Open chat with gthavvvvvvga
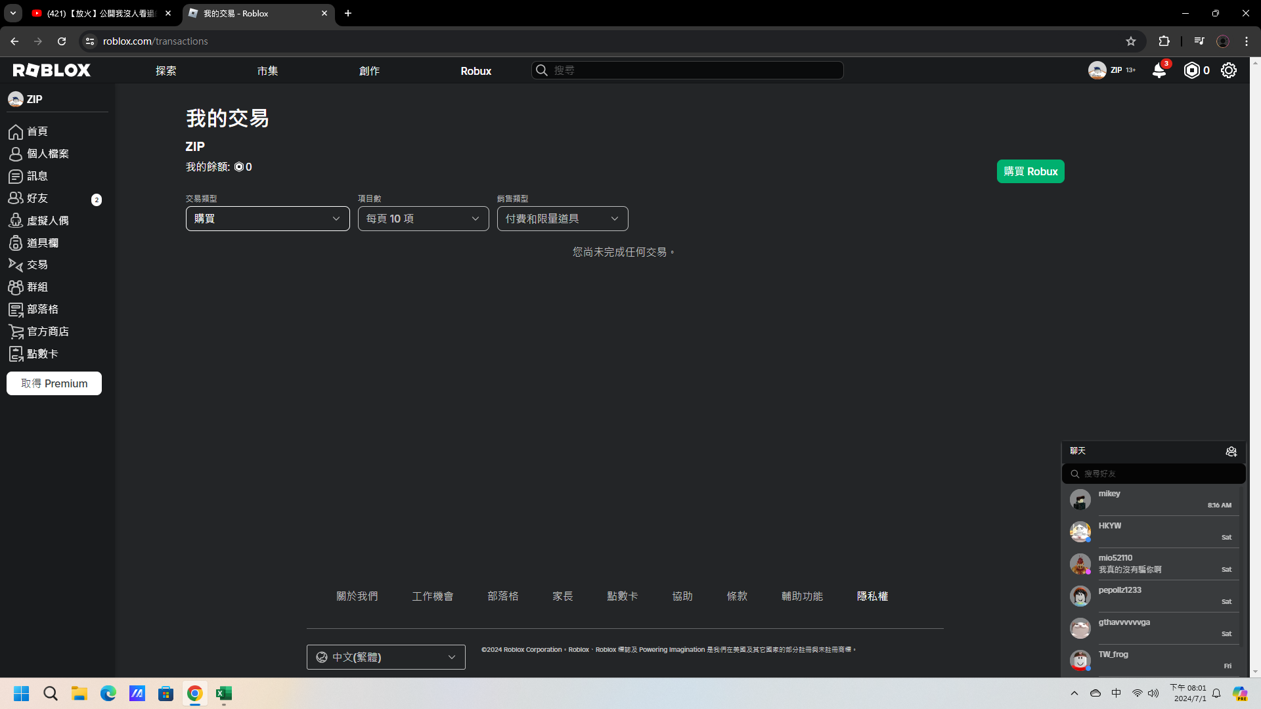This screenshot has height=709, width=1261. [1154, 628]
